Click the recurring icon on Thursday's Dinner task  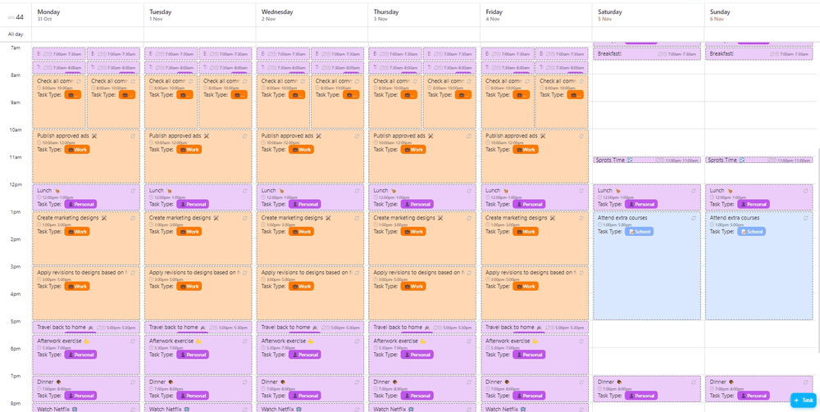coord(469,382)
